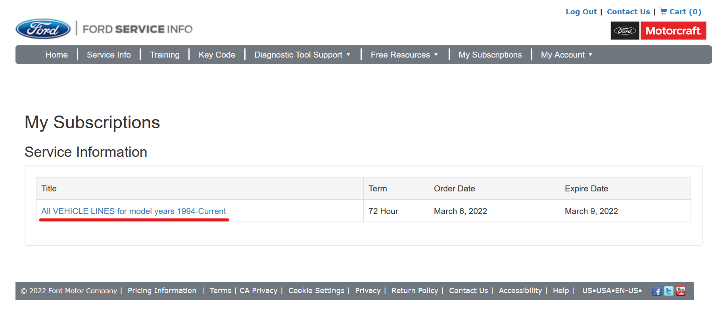Click the Log Out link

tap(581, 12)
